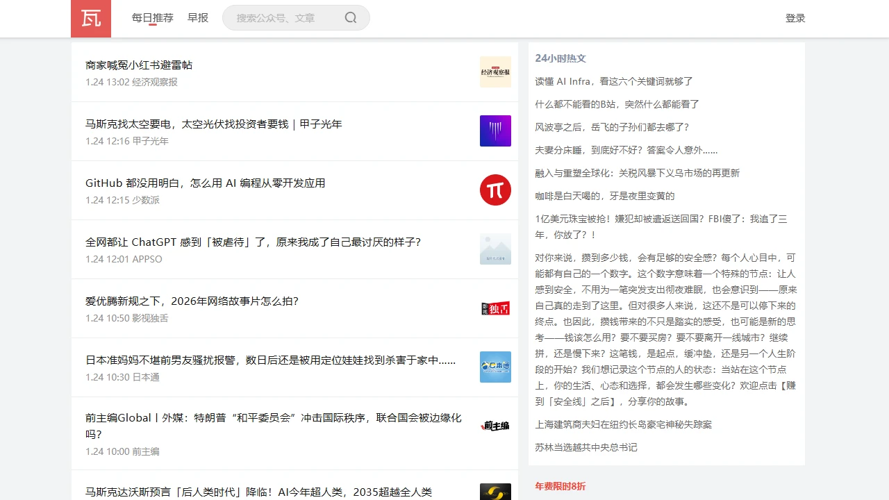Viewport: 889px width, 500px height.
Task: Click the 影视独舌 publisher logo
Action: click(495, 308)
